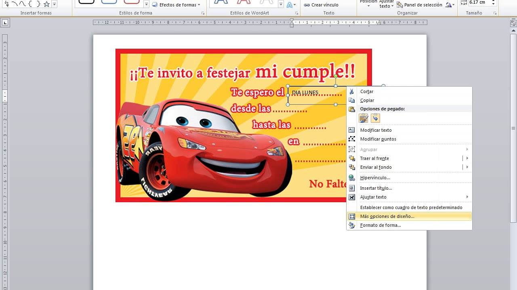Apply the black outline shape style
517x290 pixels.
(x=86, y=2)
